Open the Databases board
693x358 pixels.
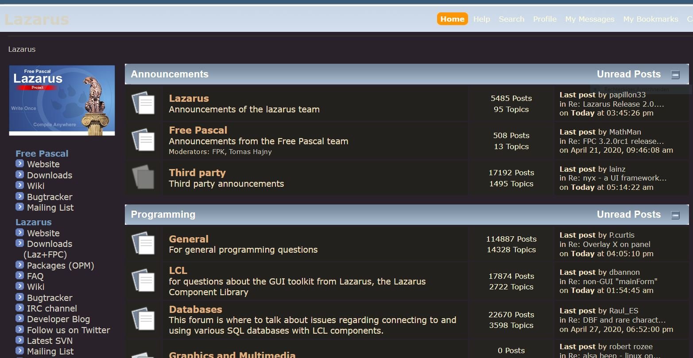coord(195,309)
